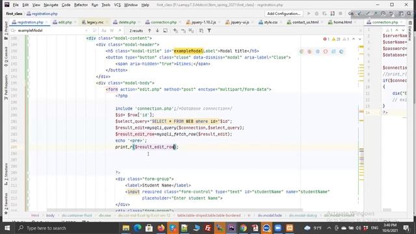The height and width of the screenshot is (234, 416).
Task: Click the VCS commit checkmark icon
Action: tap(367, 14)
